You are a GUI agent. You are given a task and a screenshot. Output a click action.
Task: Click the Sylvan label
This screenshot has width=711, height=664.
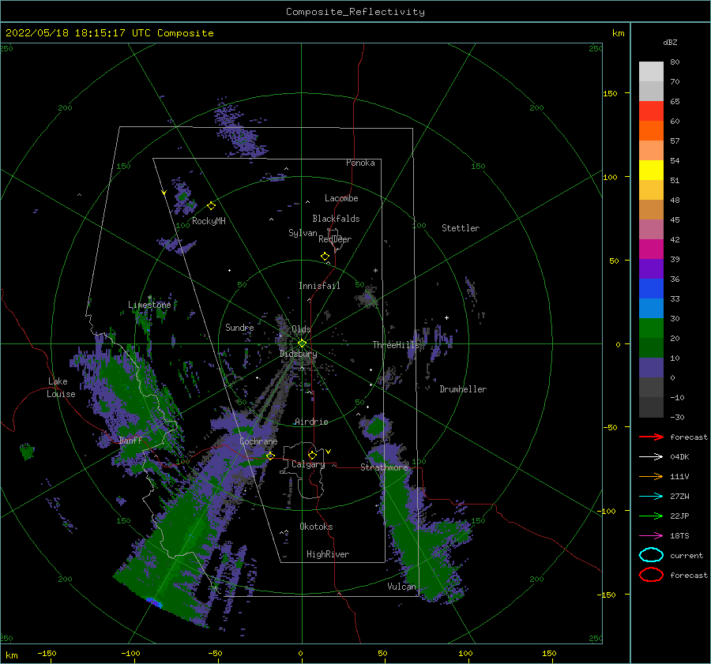(303, 233)
